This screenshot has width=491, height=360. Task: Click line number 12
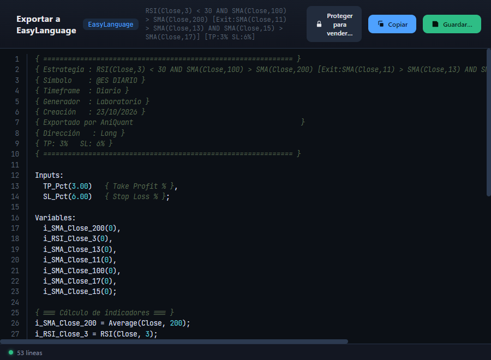[x=15, y=175]
